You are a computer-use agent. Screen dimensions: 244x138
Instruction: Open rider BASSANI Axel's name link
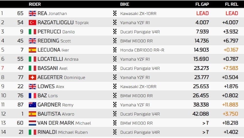52,68
